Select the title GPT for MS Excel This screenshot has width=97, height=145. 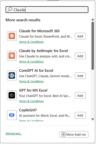coord(33,90)
